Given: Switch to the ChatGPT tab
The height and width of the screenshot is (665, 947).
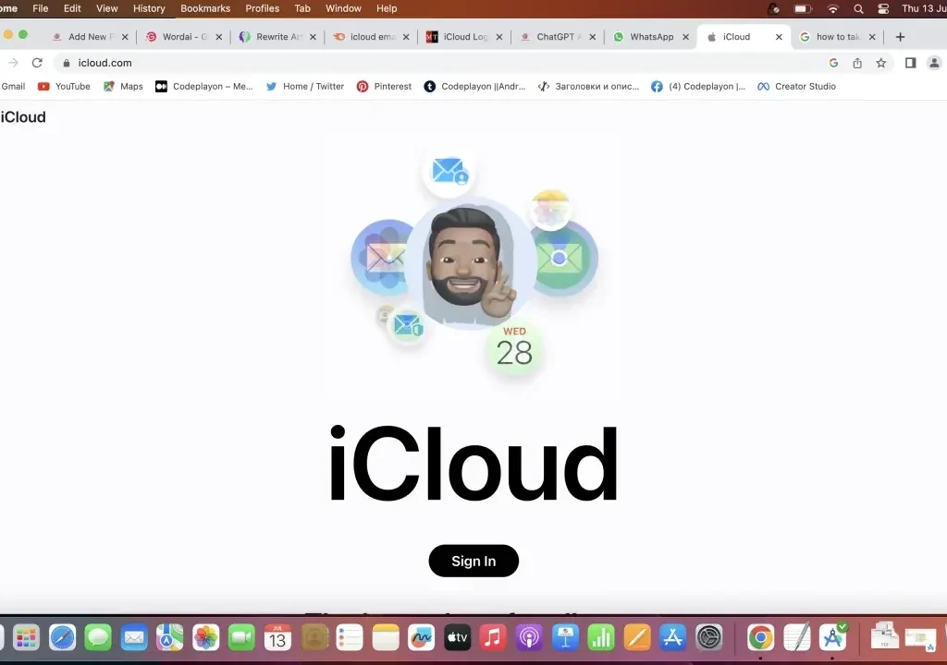Looking at the screenshot, I should point(558,37).
